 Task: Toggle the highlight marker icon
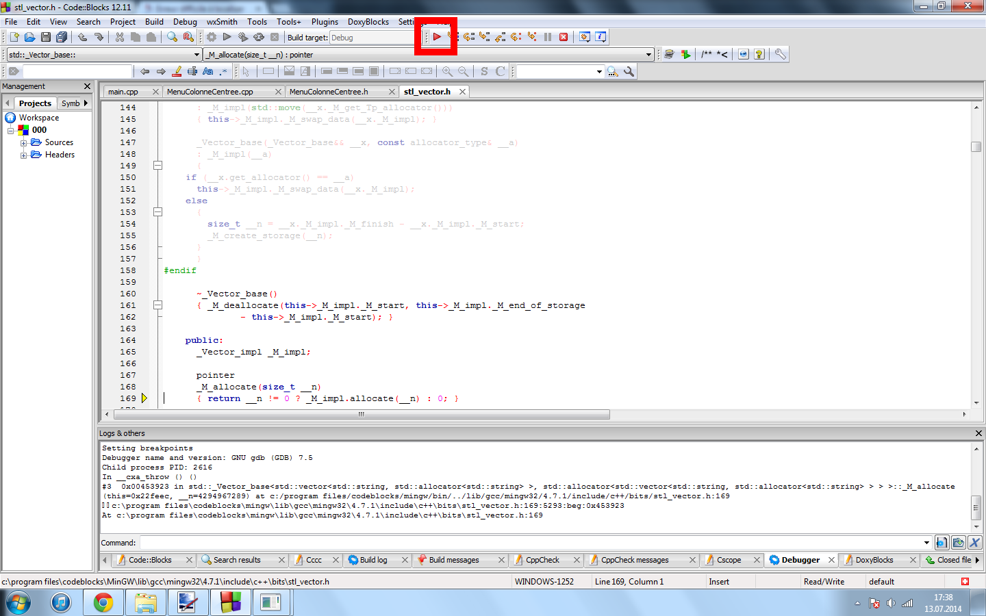[x=177, y=71]
